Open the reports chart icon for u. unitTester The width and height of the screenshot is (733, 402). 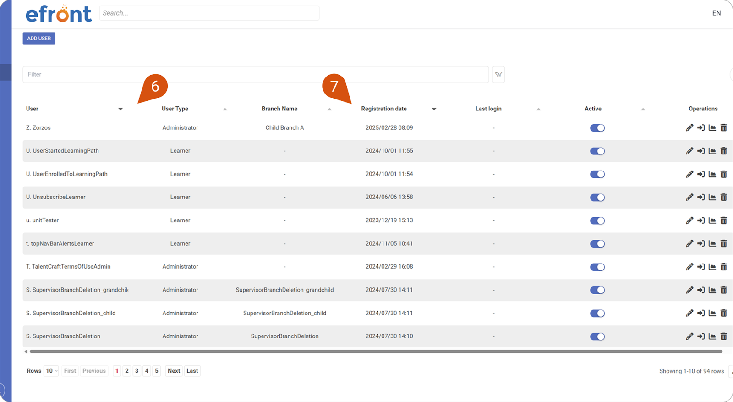[712, 220]
